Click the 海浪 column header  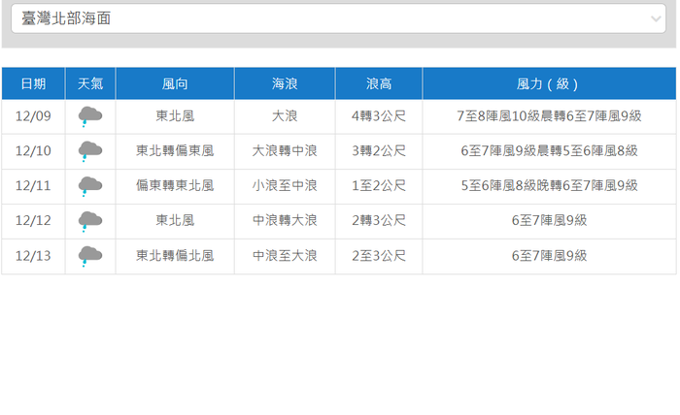point(285,84)
